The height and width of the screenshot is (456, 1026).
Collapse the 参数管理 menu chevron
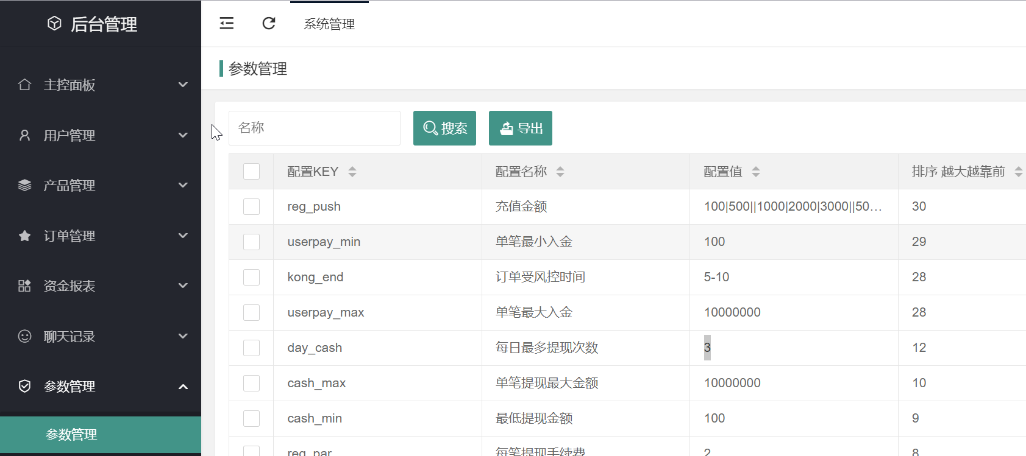183,387
